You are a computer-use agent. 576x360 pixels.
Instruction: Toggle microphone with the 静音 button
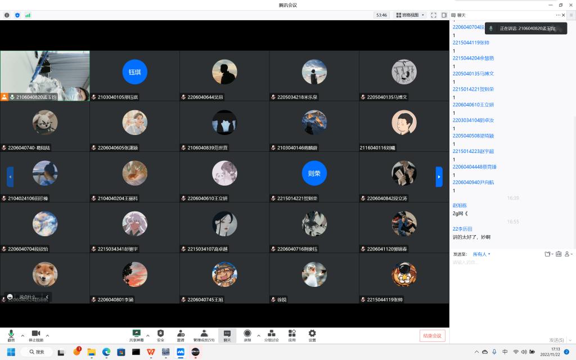tap(11, 335)
